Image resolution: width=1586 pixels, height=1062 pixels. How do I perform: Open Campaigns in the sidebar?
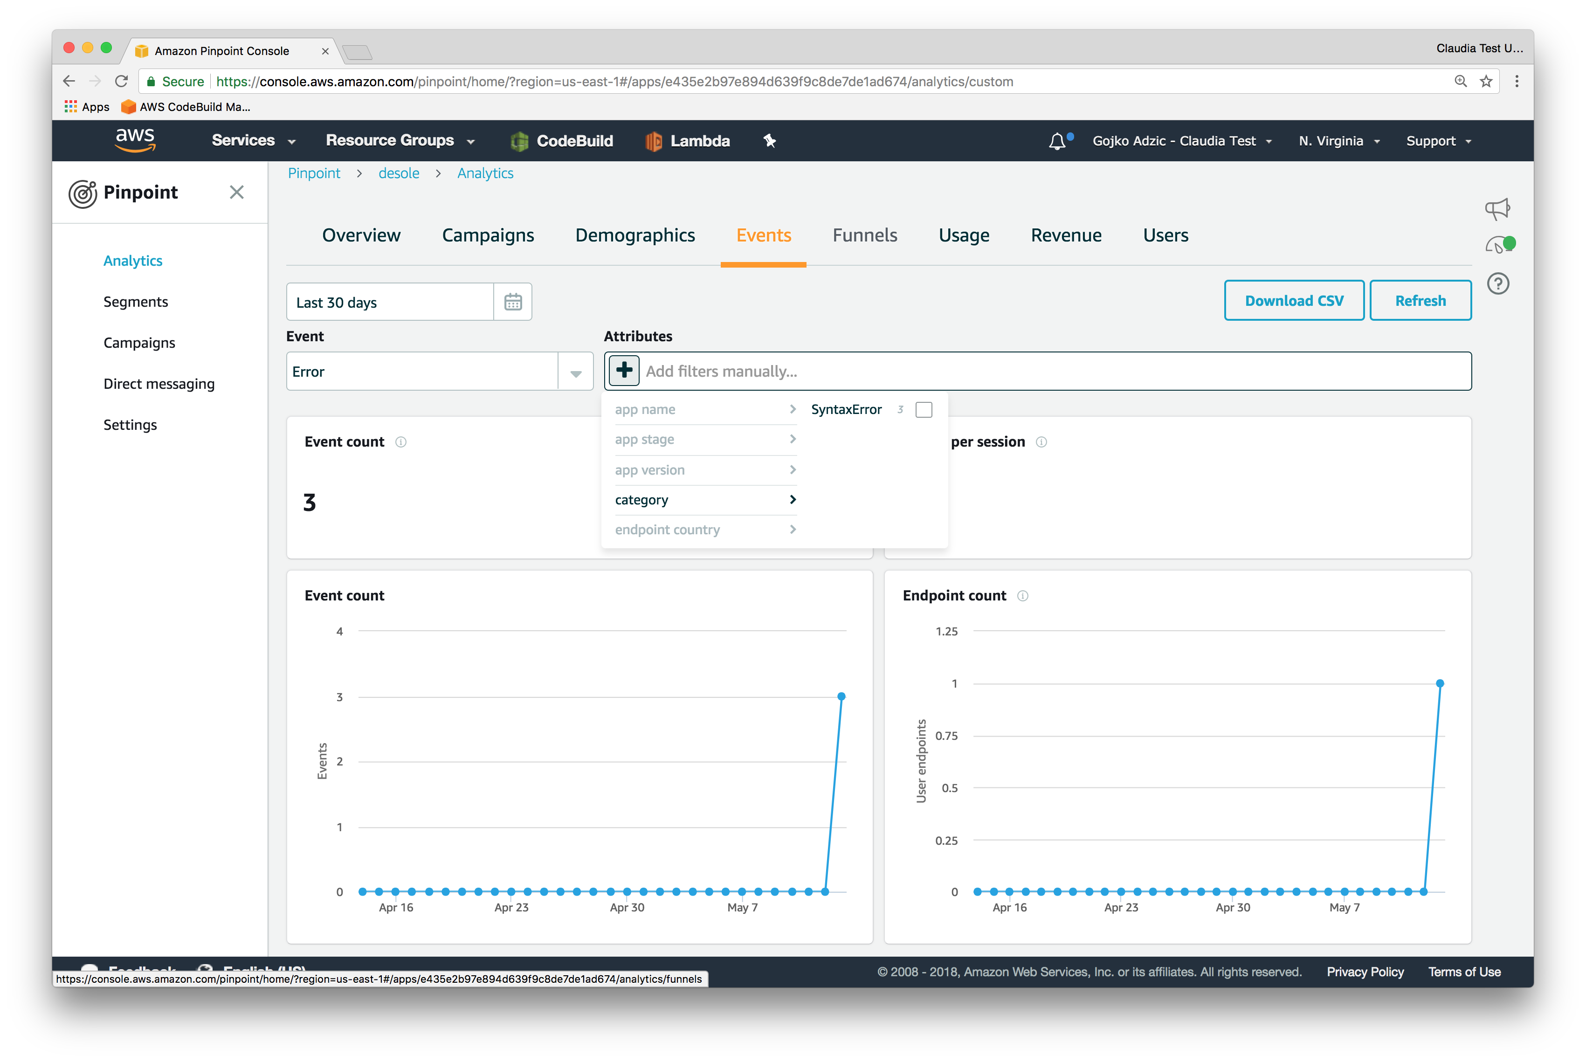[x=139, y=343]
